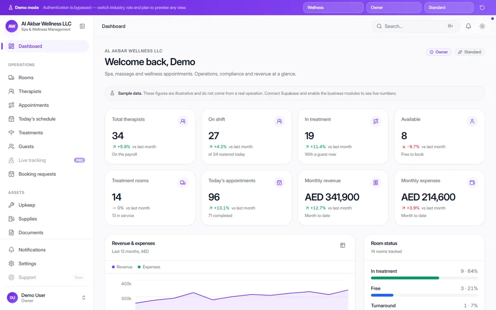Click the Al Akbar Wellness LLC sidebar title
496x310 pixels.
(46, 24)
